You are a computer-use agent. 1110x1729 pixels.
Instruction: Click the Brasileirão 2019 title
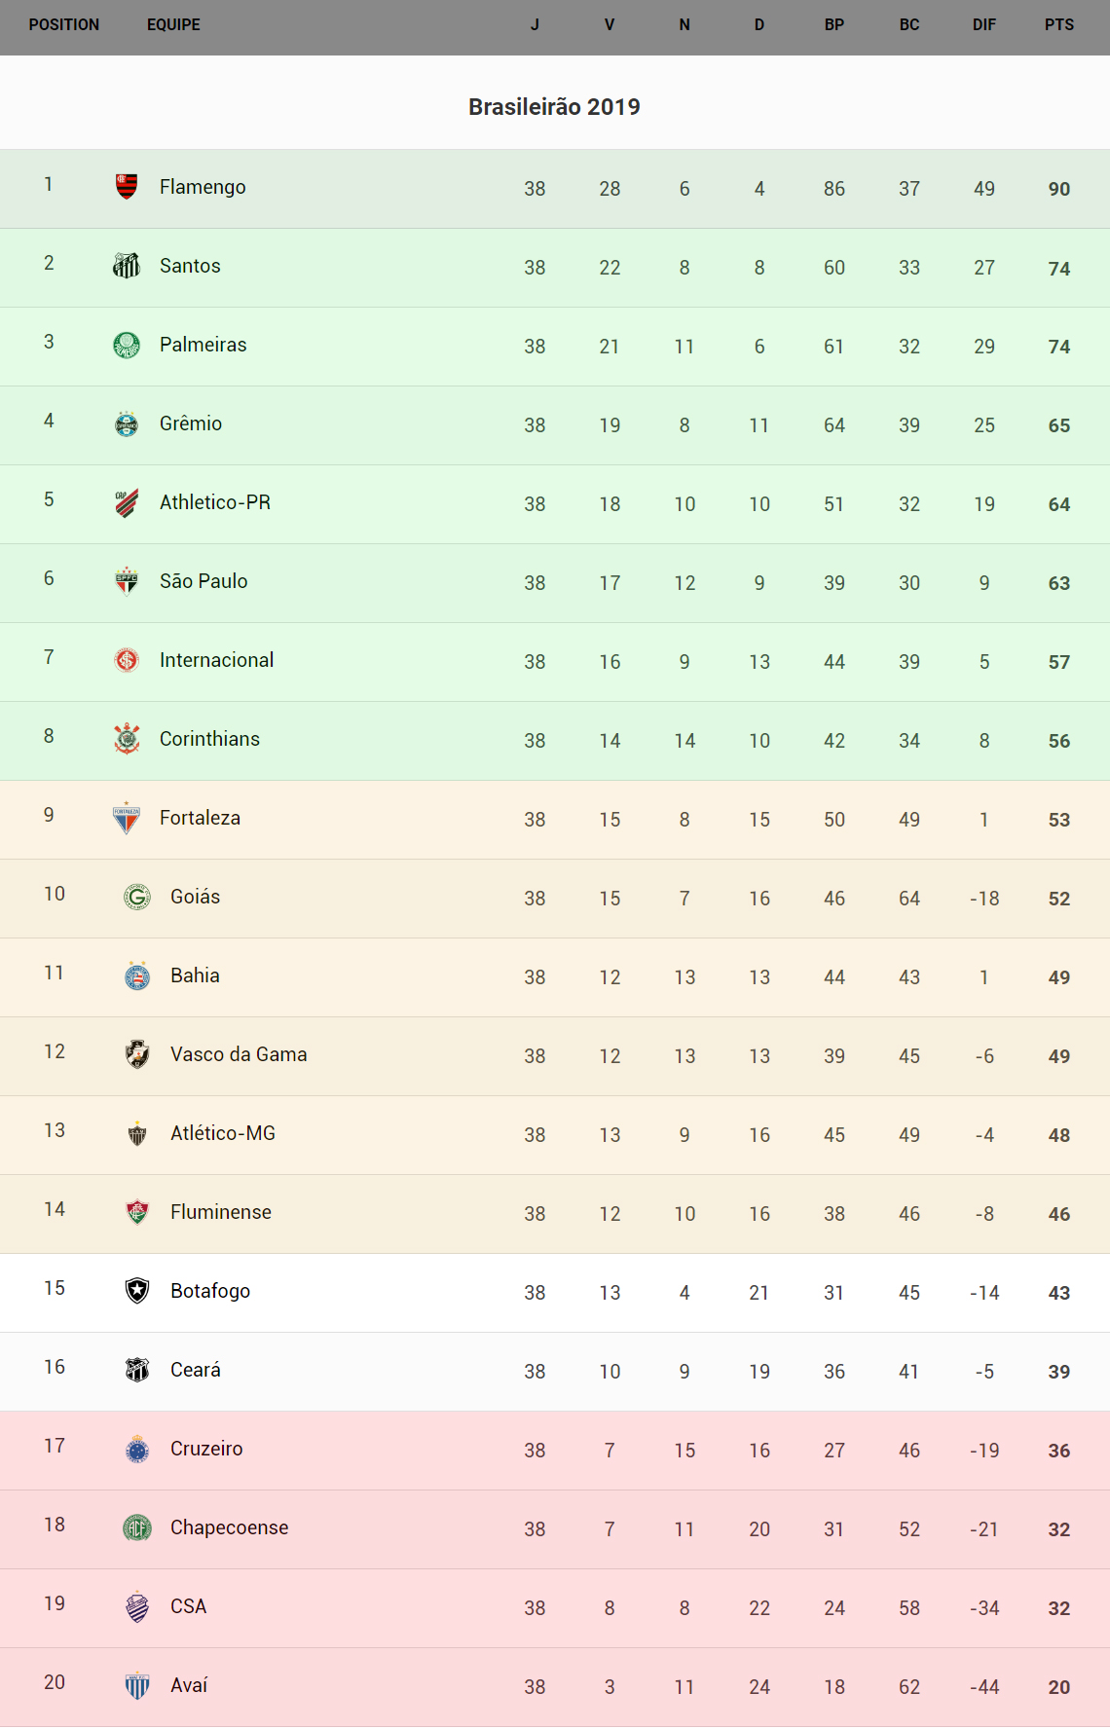point(554,107)
